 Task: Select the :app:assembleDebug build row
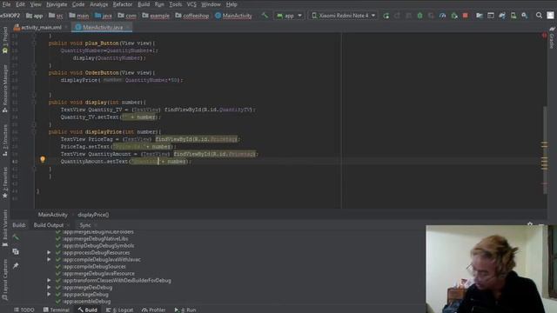pyautogui.click(x=86, y=302)
